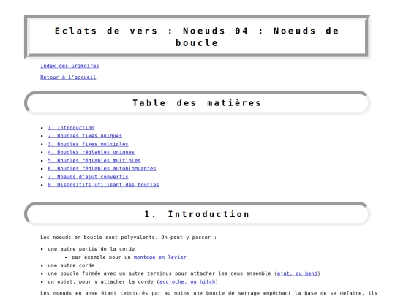Navigate to 6. Boucles réglables autobloquantes
The height and width of the screenshot is (296, 395).
click(x=102, y=168)
